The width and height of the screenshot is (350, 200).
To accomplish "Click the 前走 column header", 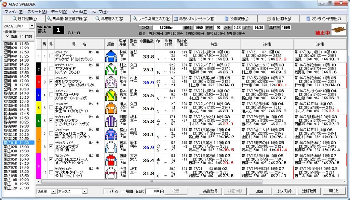I will 214,44.
